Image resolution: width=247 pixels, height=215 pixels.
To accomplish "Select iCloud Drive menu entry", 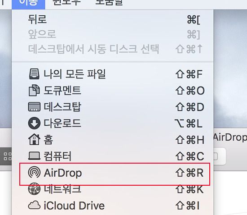I will (x=112, y=206).
